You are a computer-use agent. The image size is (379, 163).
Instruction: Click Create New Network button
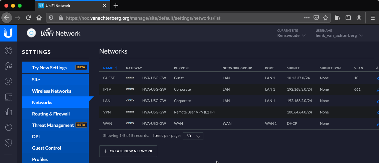(128, 151)
